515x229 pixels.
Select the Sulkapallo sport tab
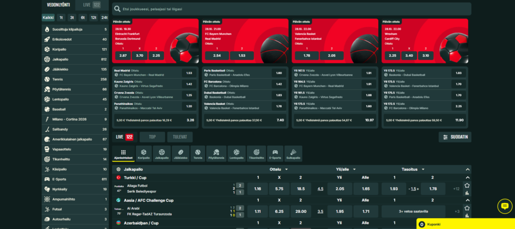pos(293,154)
